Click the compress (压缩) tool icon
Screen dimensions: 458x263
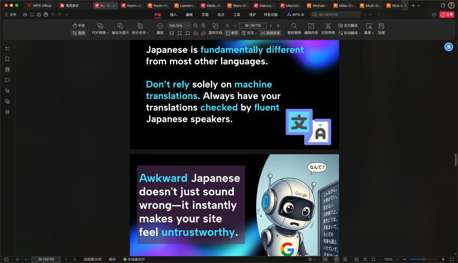pyautogui.click(x=381, y=26)
